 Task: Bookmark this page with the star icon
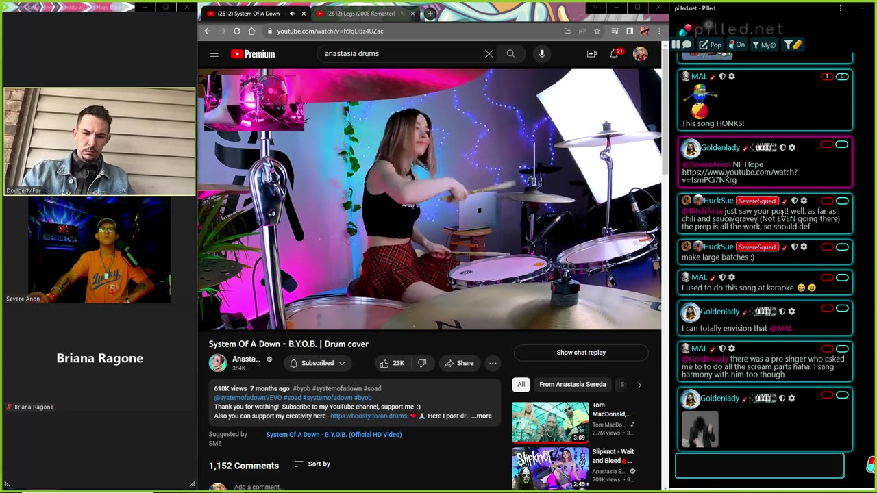point(597,31)
